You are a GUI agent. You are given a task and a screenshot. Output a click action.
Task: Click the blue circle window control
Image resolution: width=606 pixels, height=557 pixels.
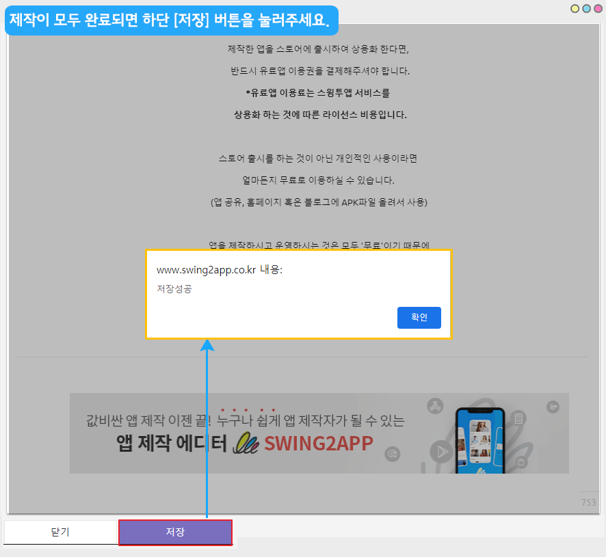click(x=586, y=9)
